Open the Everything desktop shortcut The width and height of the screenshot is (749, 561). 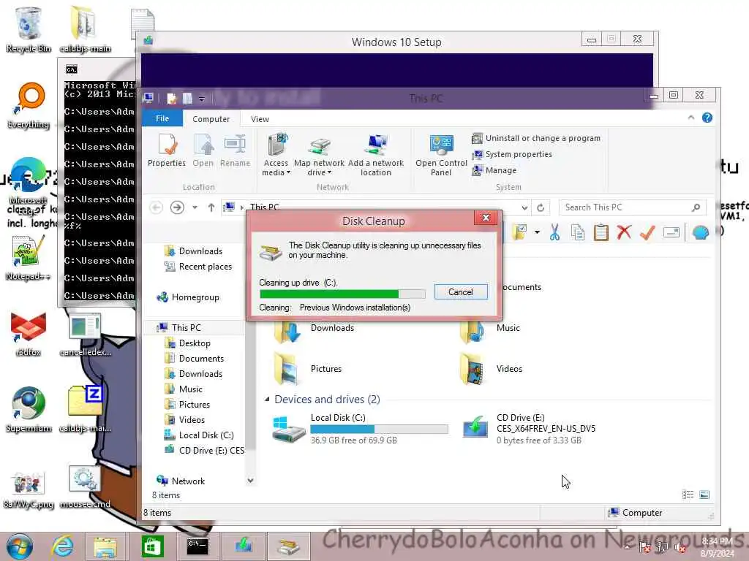(29, 105)
